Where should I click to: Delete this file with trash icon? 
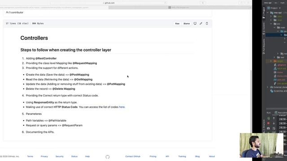[x=207, y=23]
